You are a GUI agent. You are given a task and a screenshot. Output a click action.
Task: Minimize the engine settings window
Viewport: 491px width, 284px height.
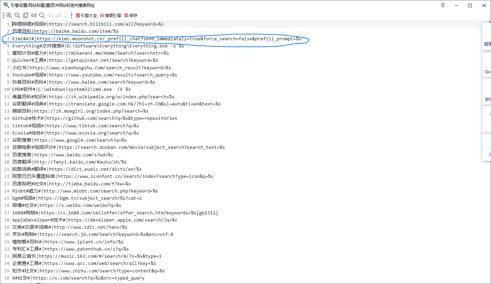tap(457, 5)
